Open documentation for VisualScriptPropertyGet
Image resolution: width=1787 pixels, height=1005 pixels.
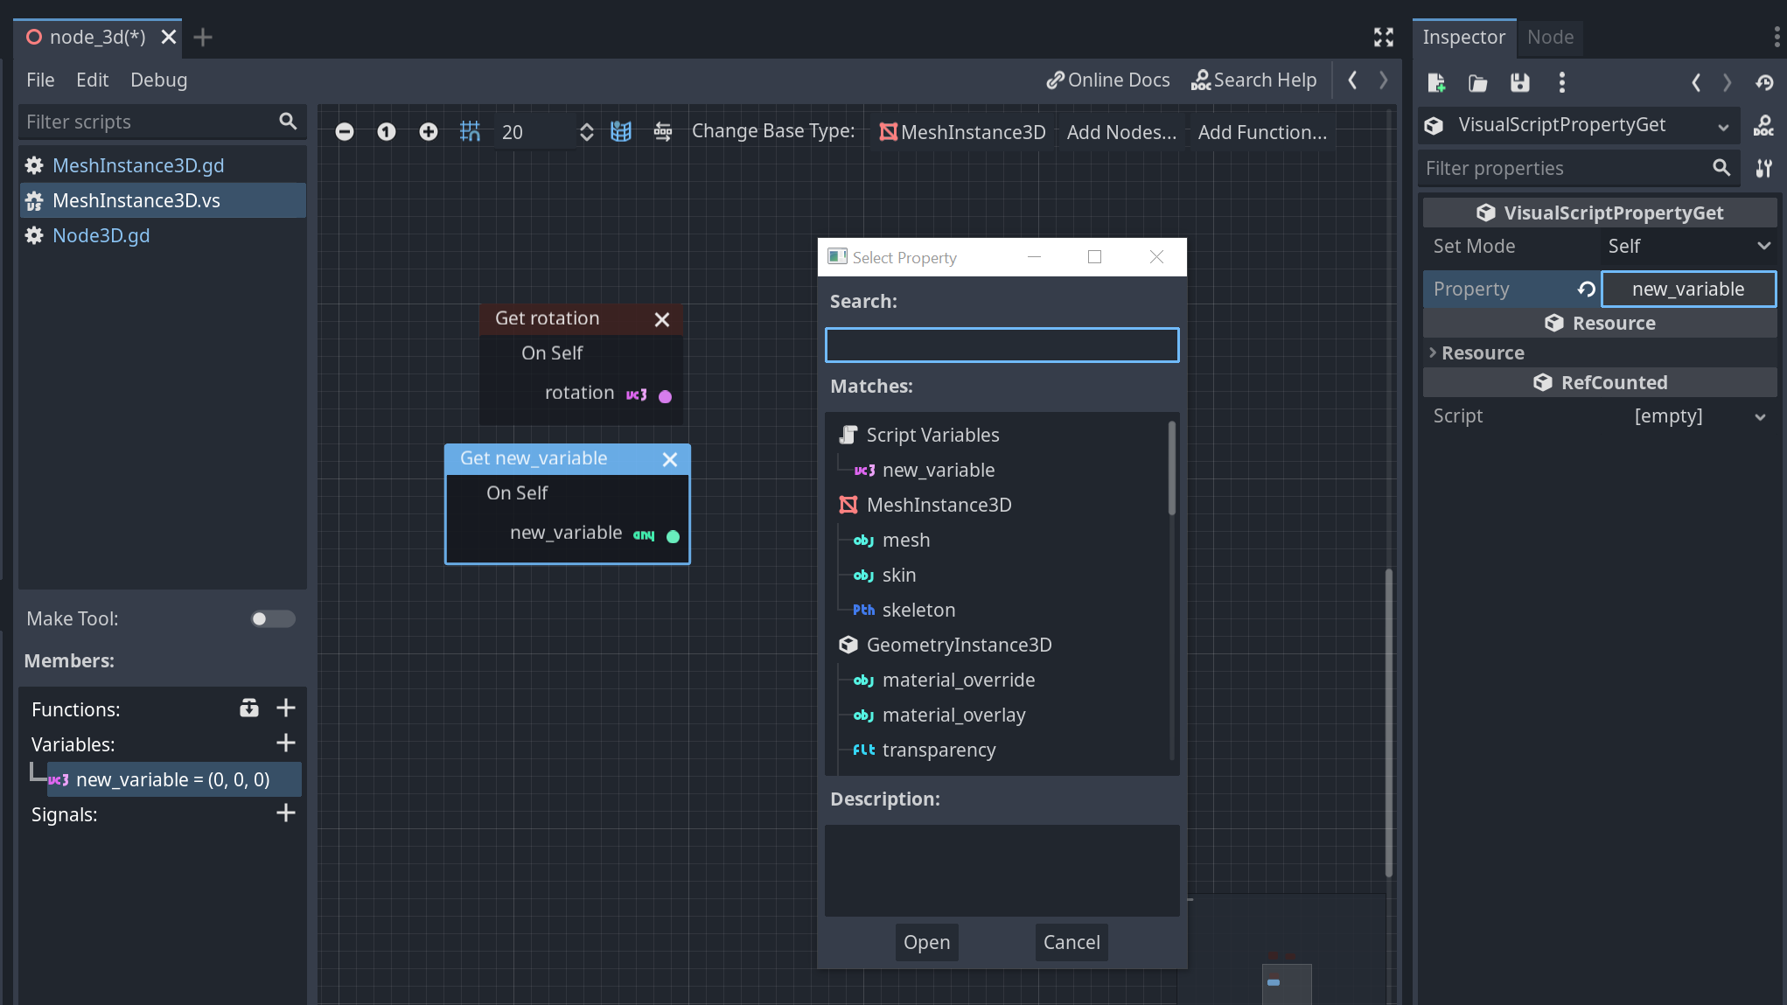(1763, 125)
